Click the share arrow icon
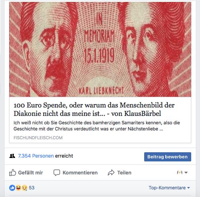 (111, 173)
